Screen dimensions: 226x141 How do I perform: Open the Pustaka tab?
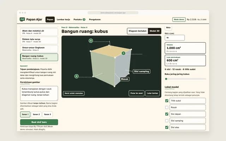[79, 19]
